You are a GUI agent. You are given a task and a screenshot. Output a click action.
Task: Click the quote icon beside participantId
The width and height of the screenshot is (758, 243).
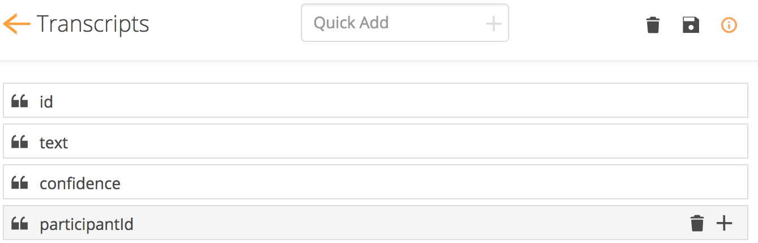pyautogui.click(x=20, y=224)
